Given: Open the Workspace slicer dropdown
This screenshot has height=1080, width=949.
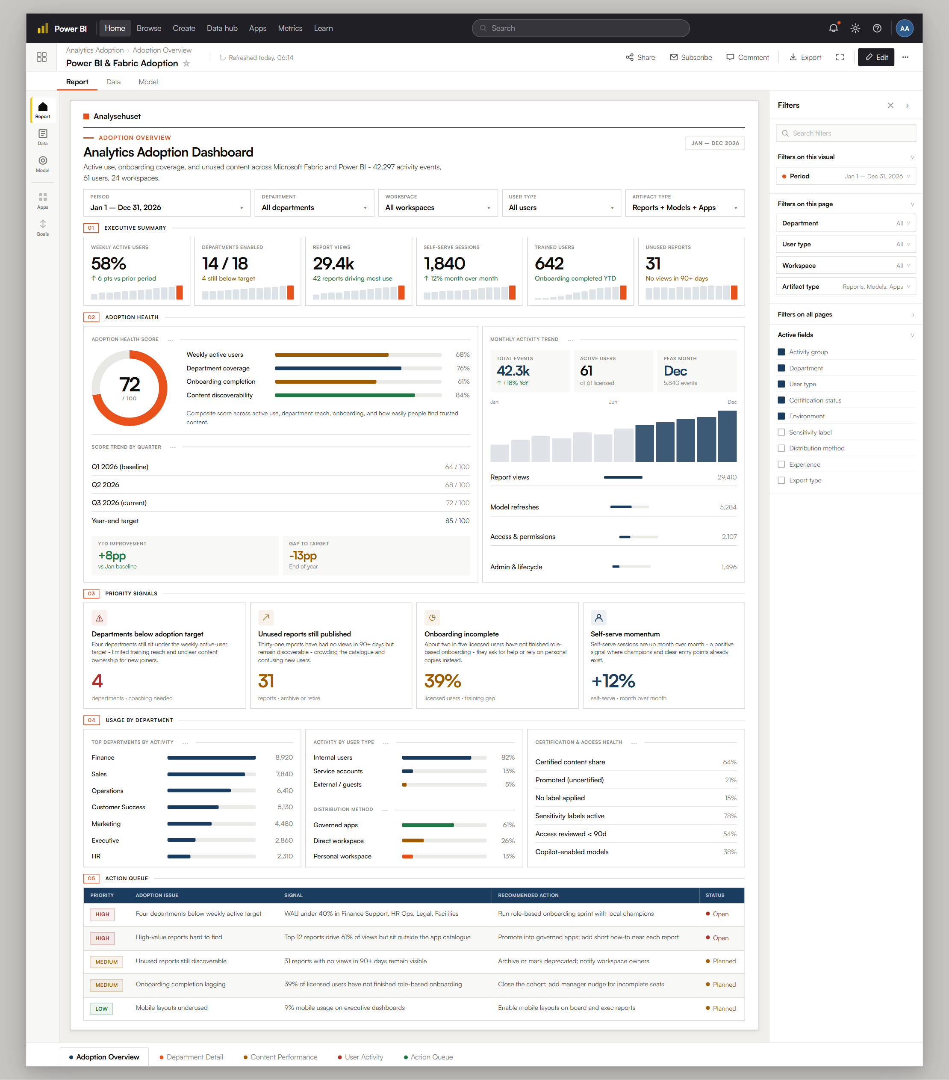Looking at the screenshot, I should pyautogui.click(x=438, y=203).
